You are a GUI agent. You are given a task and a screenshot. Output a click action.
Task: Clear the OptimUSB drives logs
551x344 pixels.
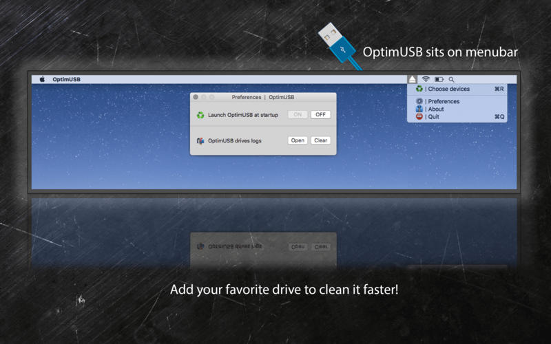coord(320,140)
